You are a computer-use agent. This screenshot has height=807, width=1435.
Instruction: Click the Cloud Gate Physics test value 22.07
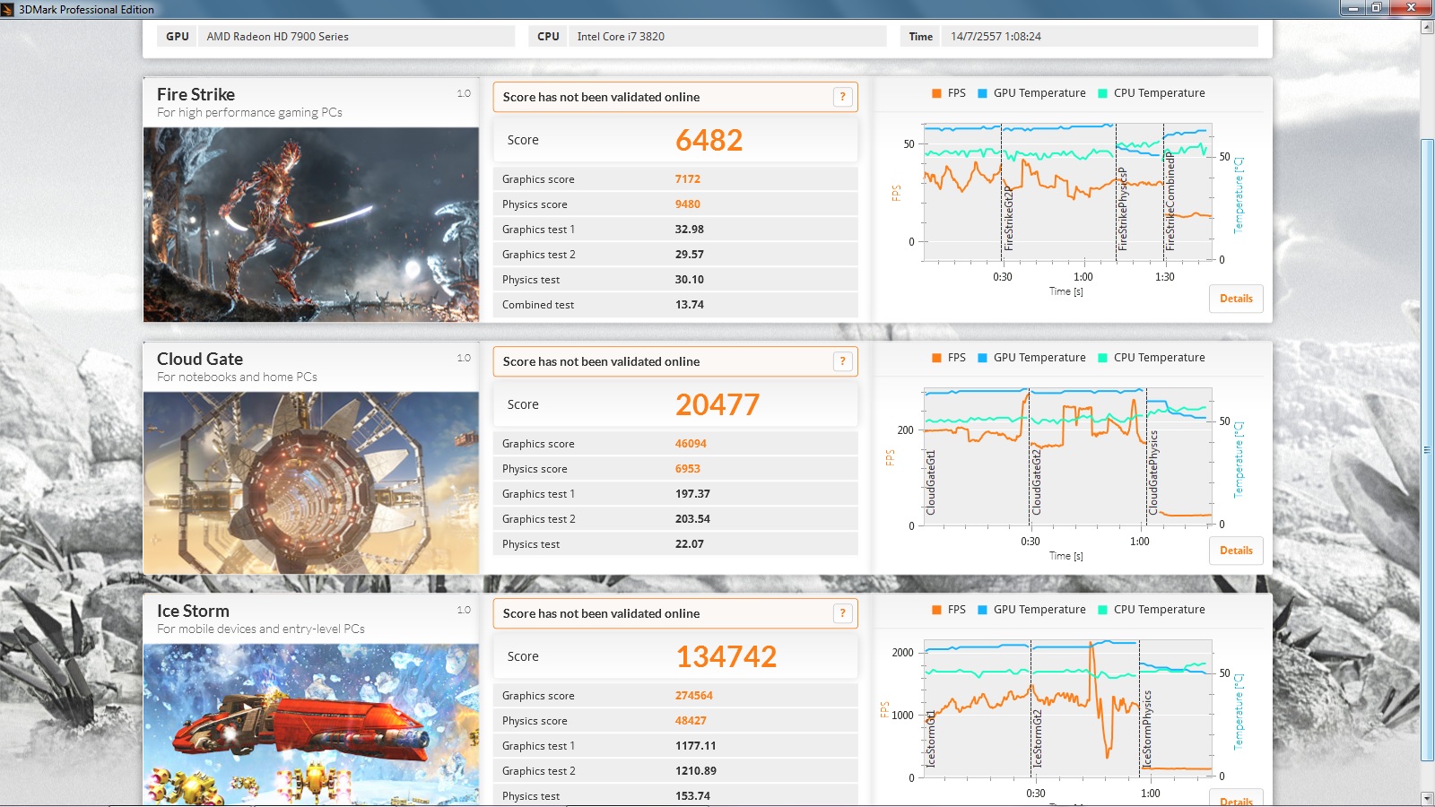point(690,544)
